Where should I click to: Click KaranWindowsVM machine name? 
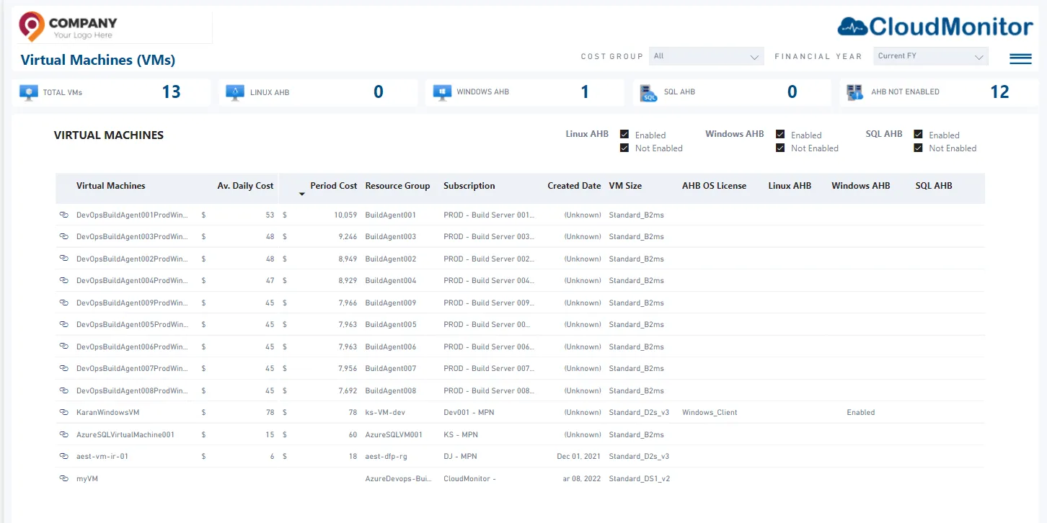tap(107, 413)
